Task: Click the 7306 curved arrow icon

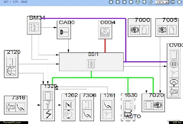Action: 87,114
